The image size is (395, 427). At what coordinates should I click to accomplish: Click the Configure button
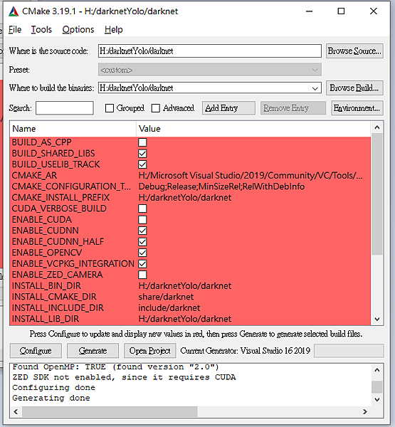coord(36,351)
